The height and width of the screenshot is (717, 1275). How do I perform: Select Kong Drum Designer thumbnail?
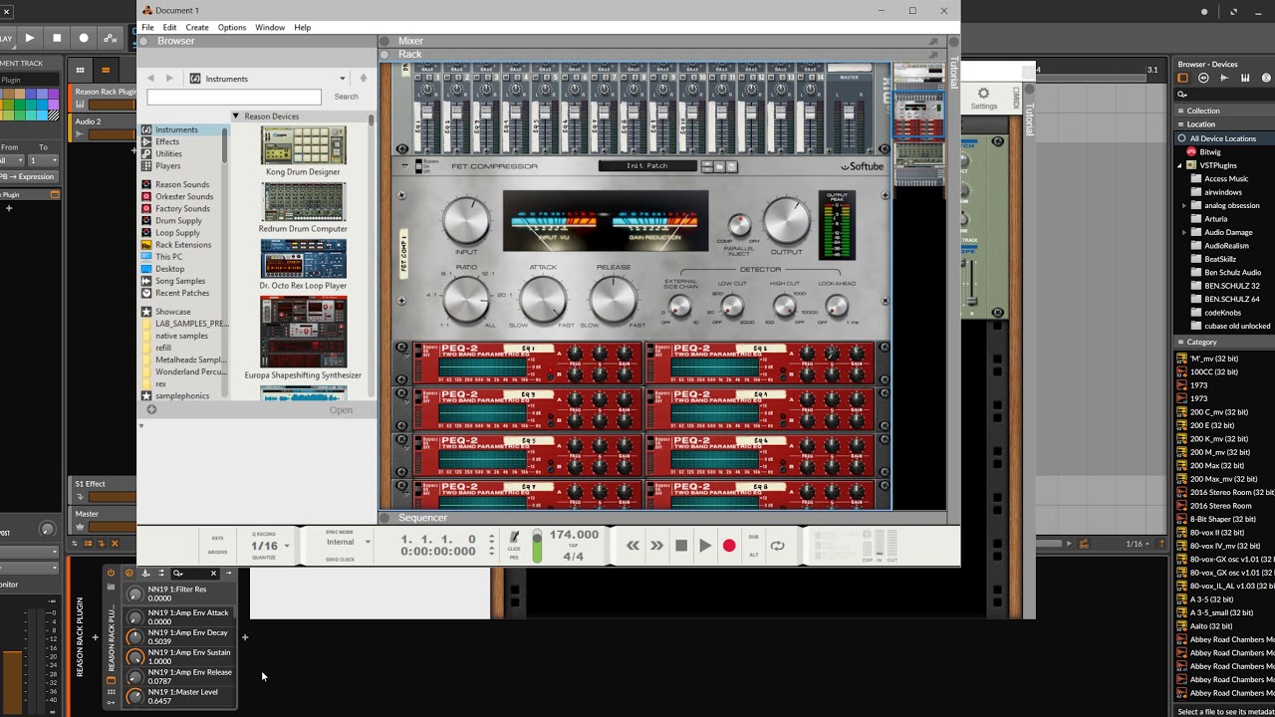click(303, 145)
